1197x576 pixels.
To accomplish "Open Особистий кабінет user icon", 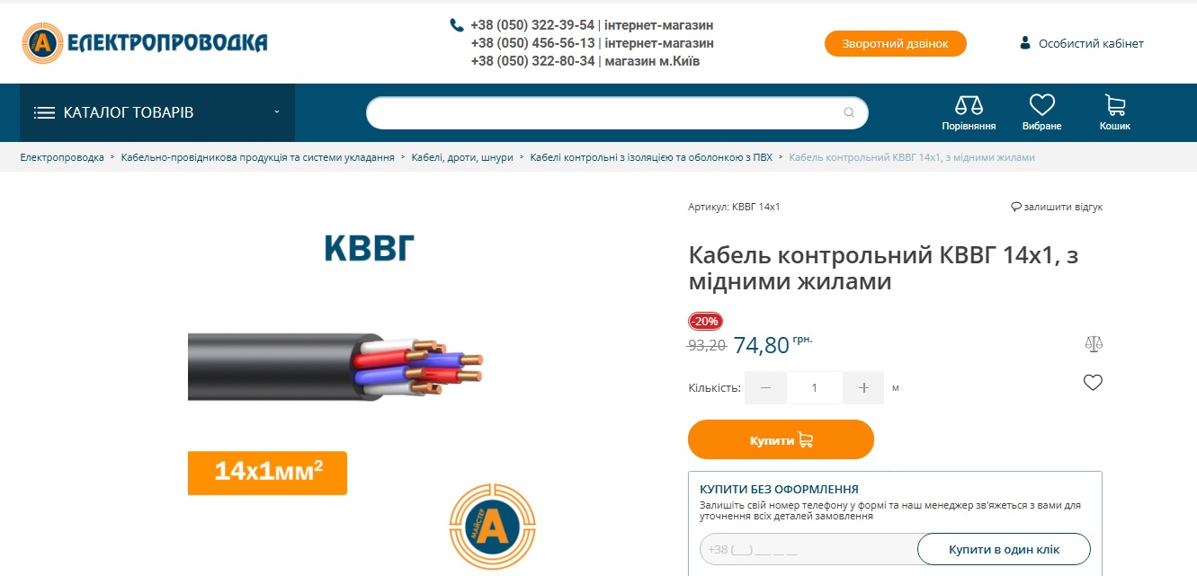I will pyautogui.click(x=1024, y=43).
